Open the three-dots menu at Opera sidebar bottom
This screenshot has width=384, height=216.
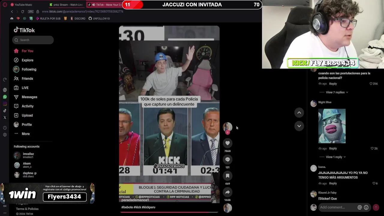(x=5, y=213)
